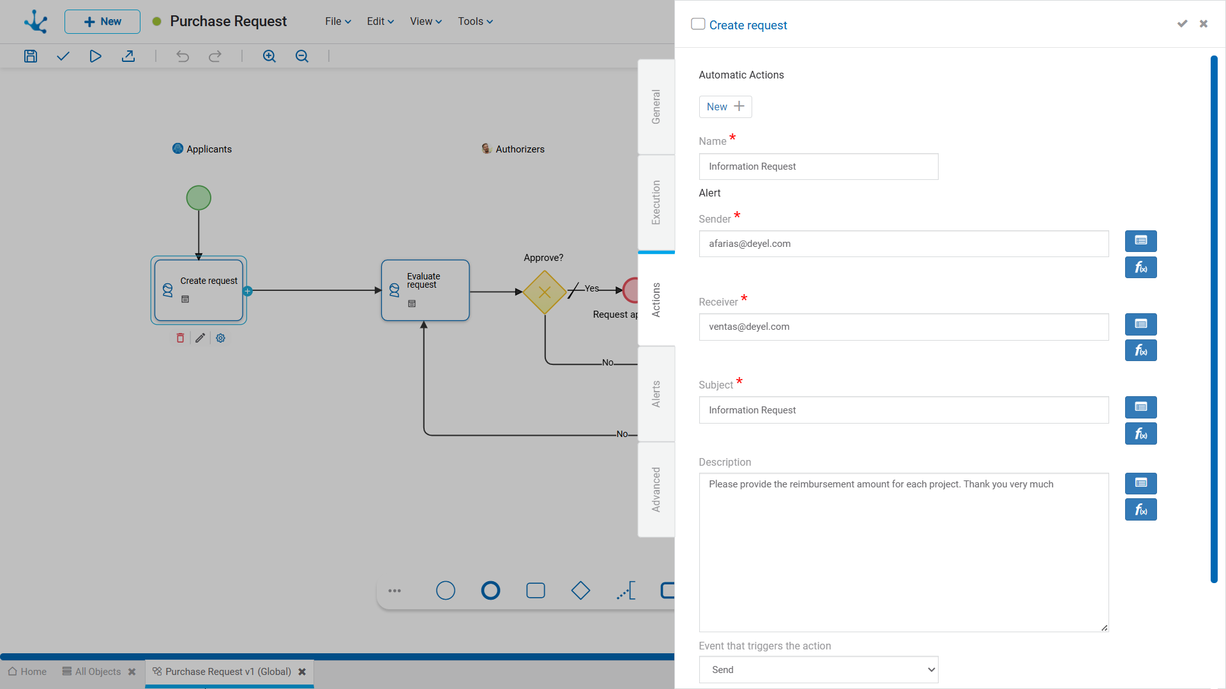Screen dimensions: 1226x689
Task: Select the annotation shape in palette
Action: [x=626, y=591]
